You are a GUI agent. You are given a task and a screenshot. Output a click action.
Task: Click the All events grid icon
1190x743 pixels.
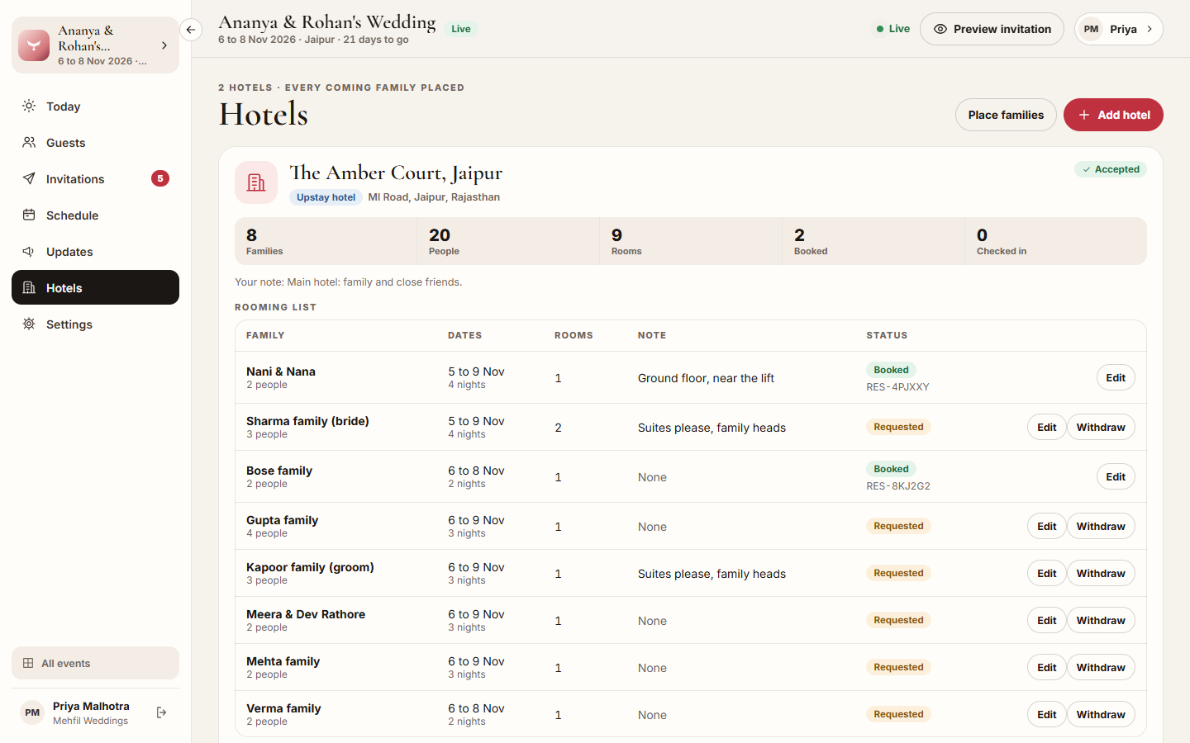tap(28, 663)
